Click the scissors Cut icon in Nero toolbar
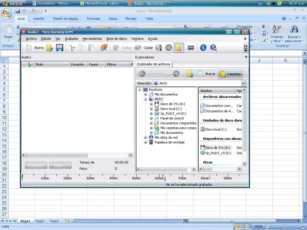This screenshot has height=230, width=307. (x=72, y=48)
